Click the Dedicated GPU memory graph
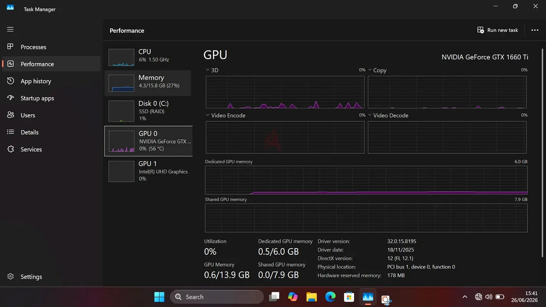 pos(366,180)
